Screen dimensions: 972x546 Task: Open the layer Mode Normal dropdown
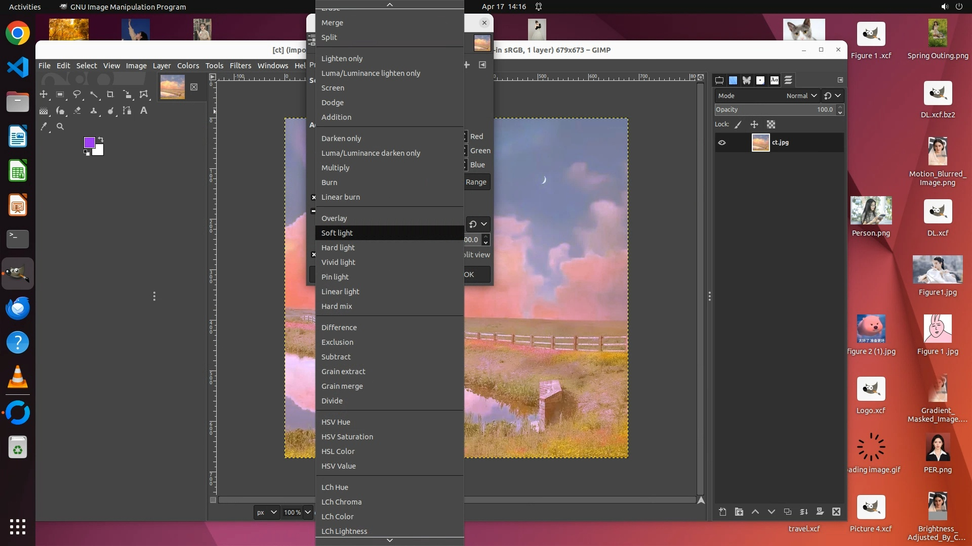(x=801, y=96)
